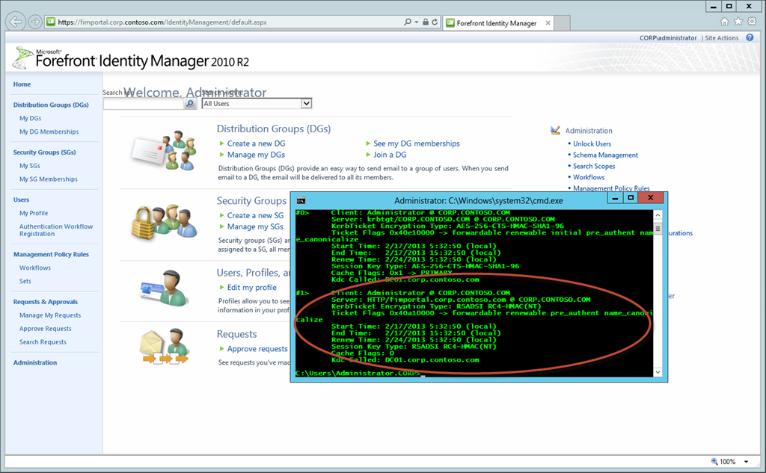
Task: Open Search Requests in the sidebar
Action: tap(43, 341)
